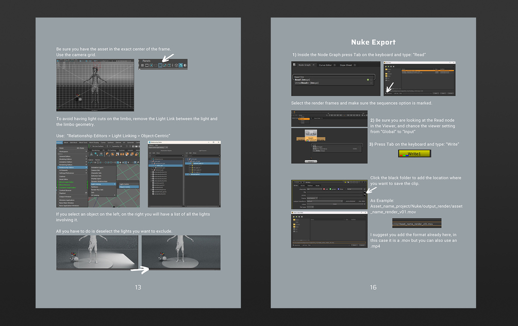Screen dimensions: 518x326
Task: Click the black folder icon beside the file field
Action: coord(365,192)
